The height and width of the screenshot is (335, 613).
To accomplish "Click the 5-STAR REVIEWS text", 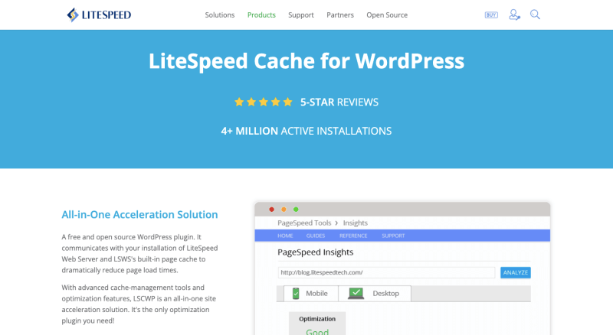I will pos(339,102).
